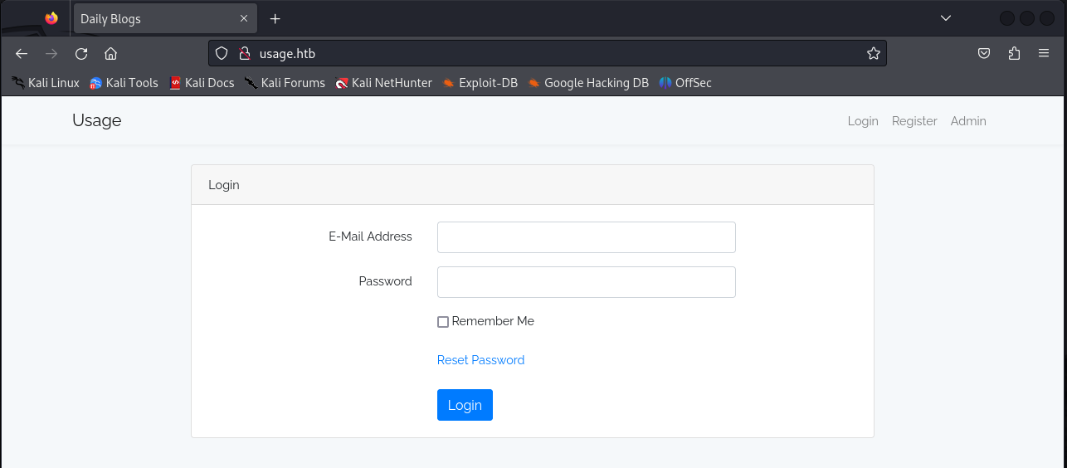This screenshot has height=468, width=1067.
Task: Open the OffSec bookmark
Action: 685,83
